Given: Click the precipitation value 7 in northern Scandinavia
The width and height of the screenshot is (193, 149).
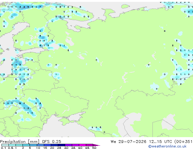Looking at the screenshot, I should tap(40, 7).
